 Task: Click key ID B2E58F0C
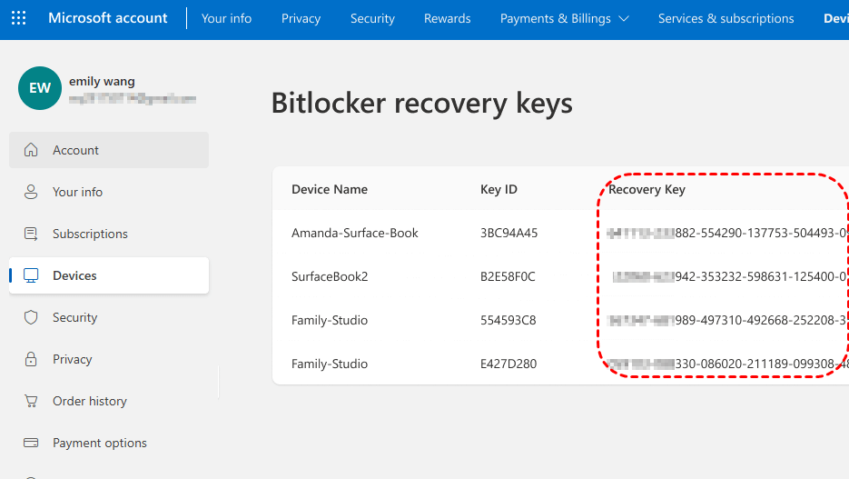tap(508, 276)
